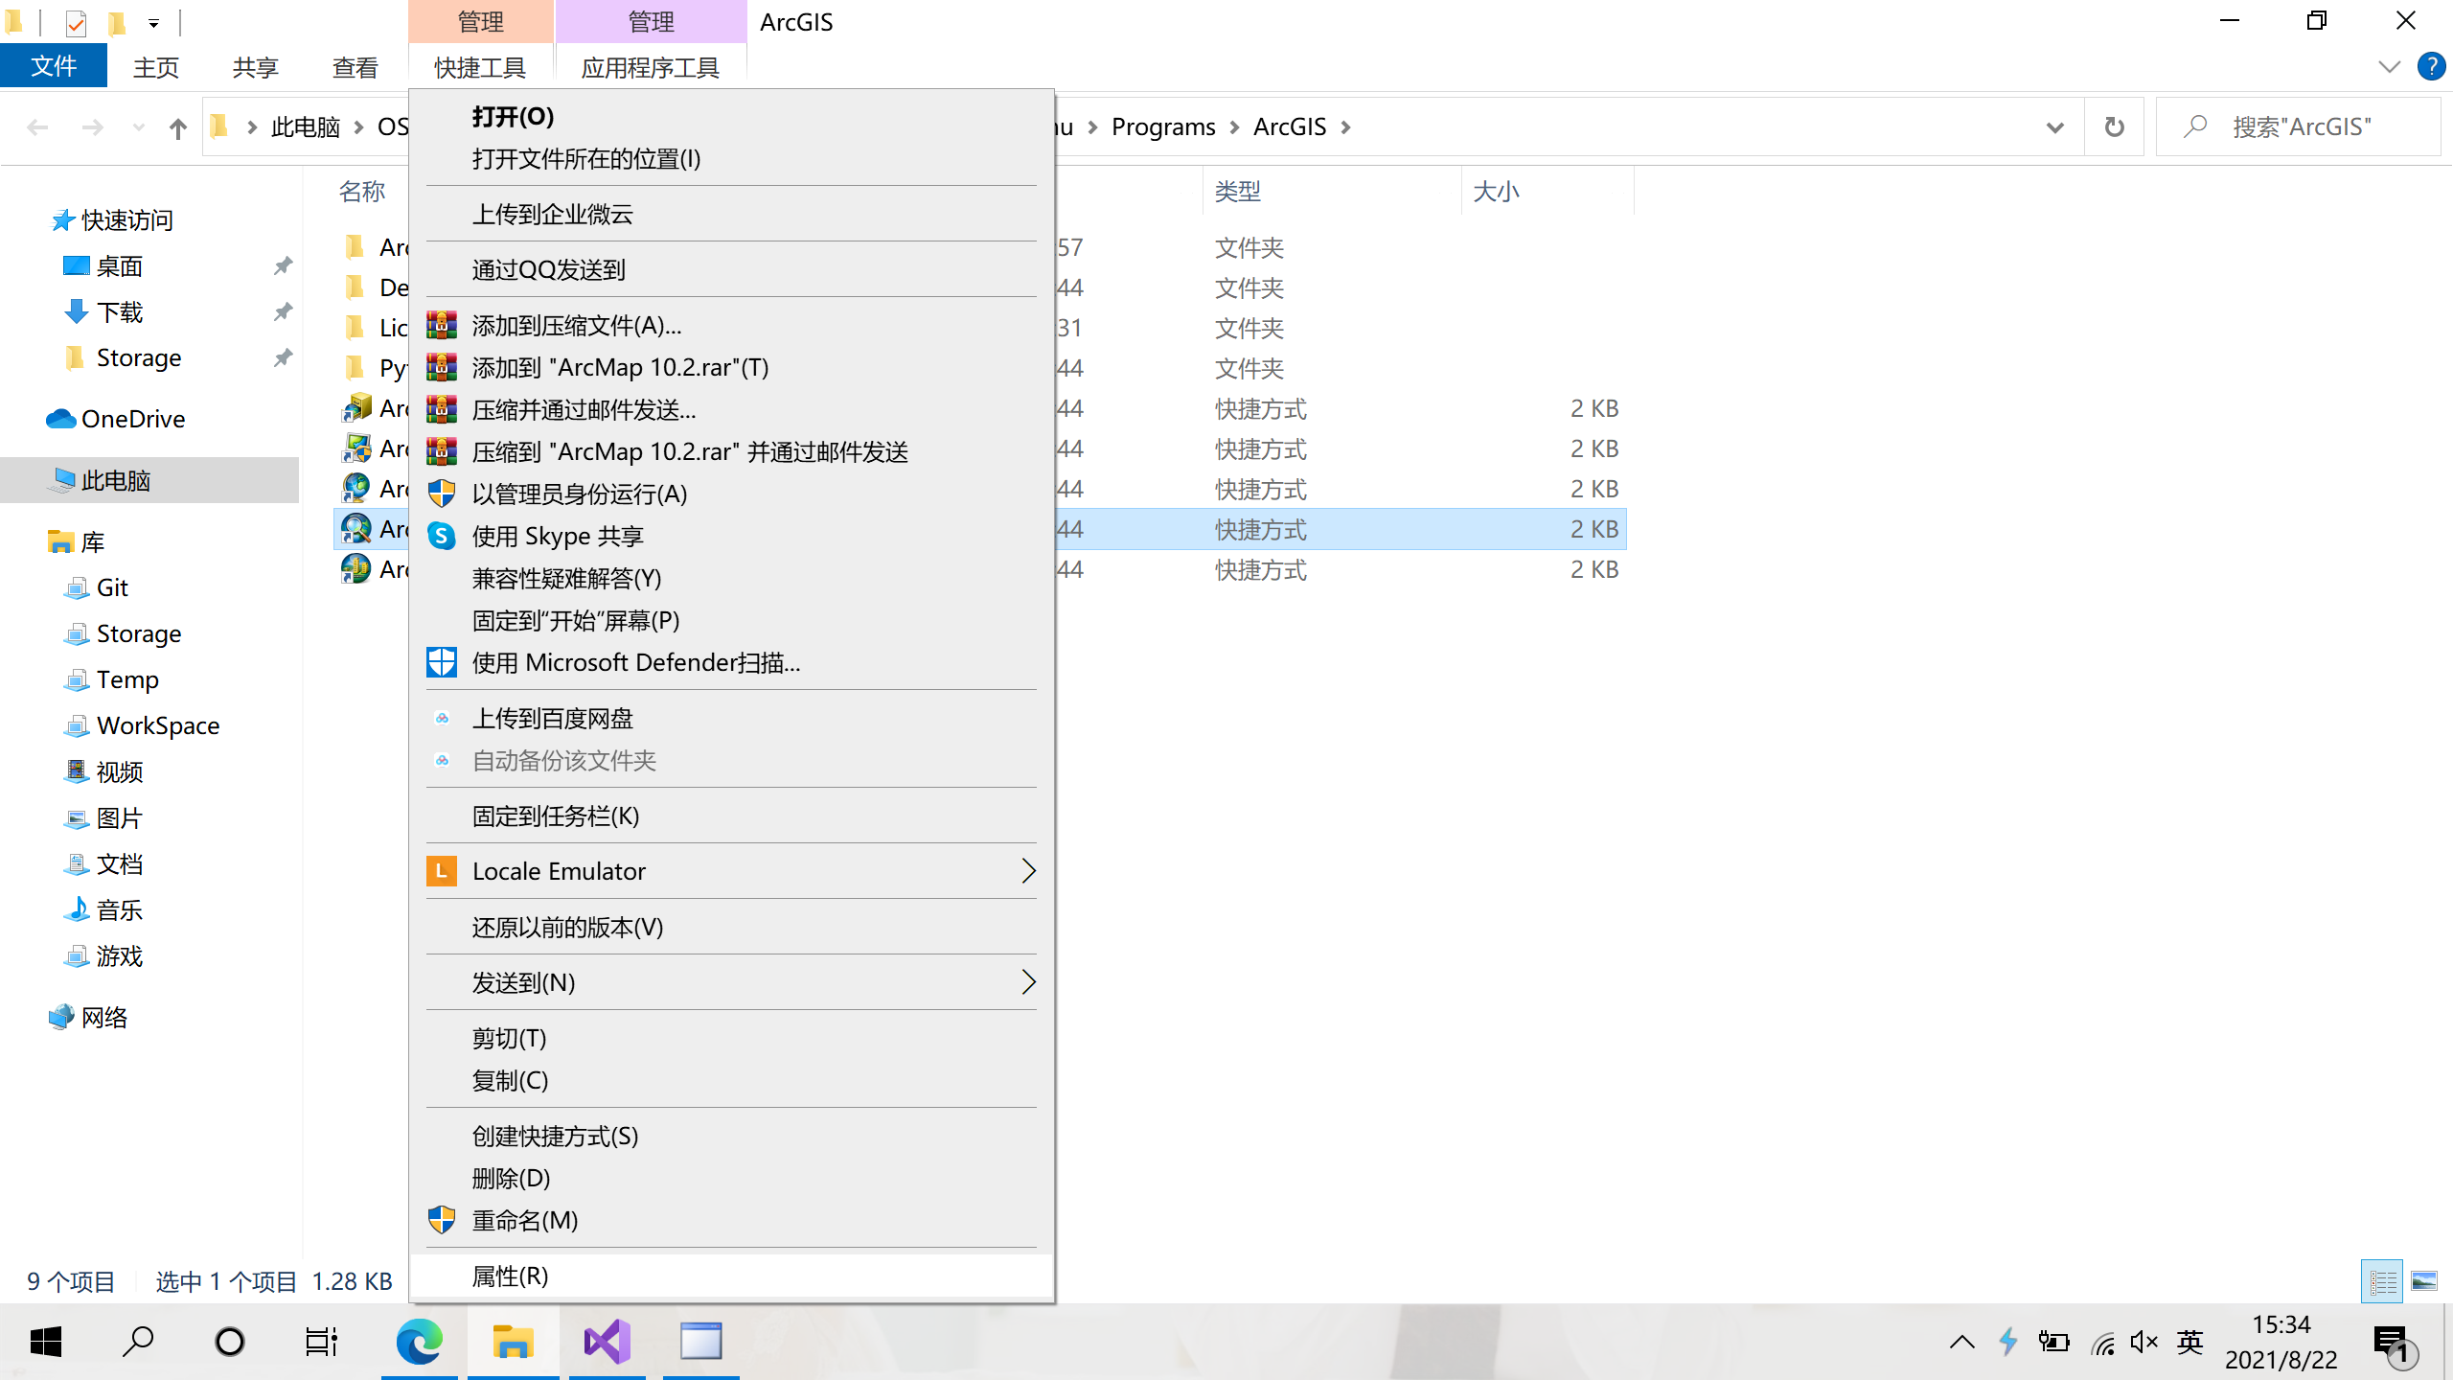The height and width of the screenshot is (1380, 2453).
Task: Open the notification center icon
Action: [2394, 1344]
